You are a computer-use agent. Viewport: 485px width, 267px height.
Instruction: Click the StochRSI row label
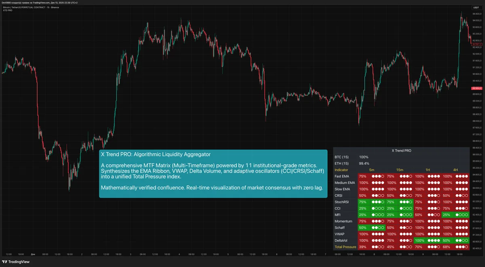pos(342,202)
